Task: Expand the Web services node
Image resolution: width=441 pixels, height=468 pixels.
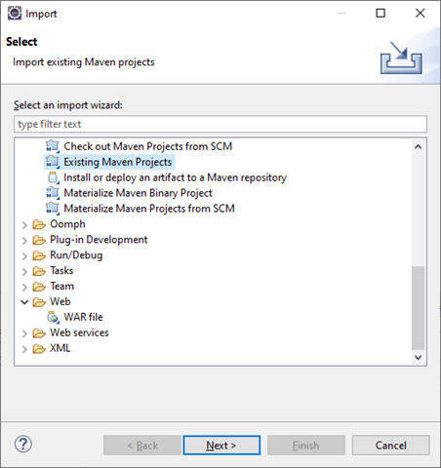Action: point(24,333)
